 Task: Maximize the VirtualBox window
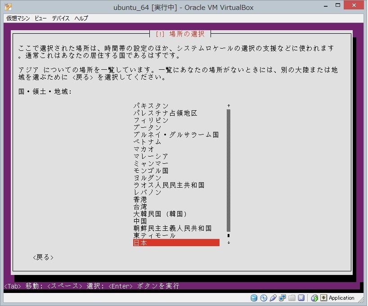point(338,5)
